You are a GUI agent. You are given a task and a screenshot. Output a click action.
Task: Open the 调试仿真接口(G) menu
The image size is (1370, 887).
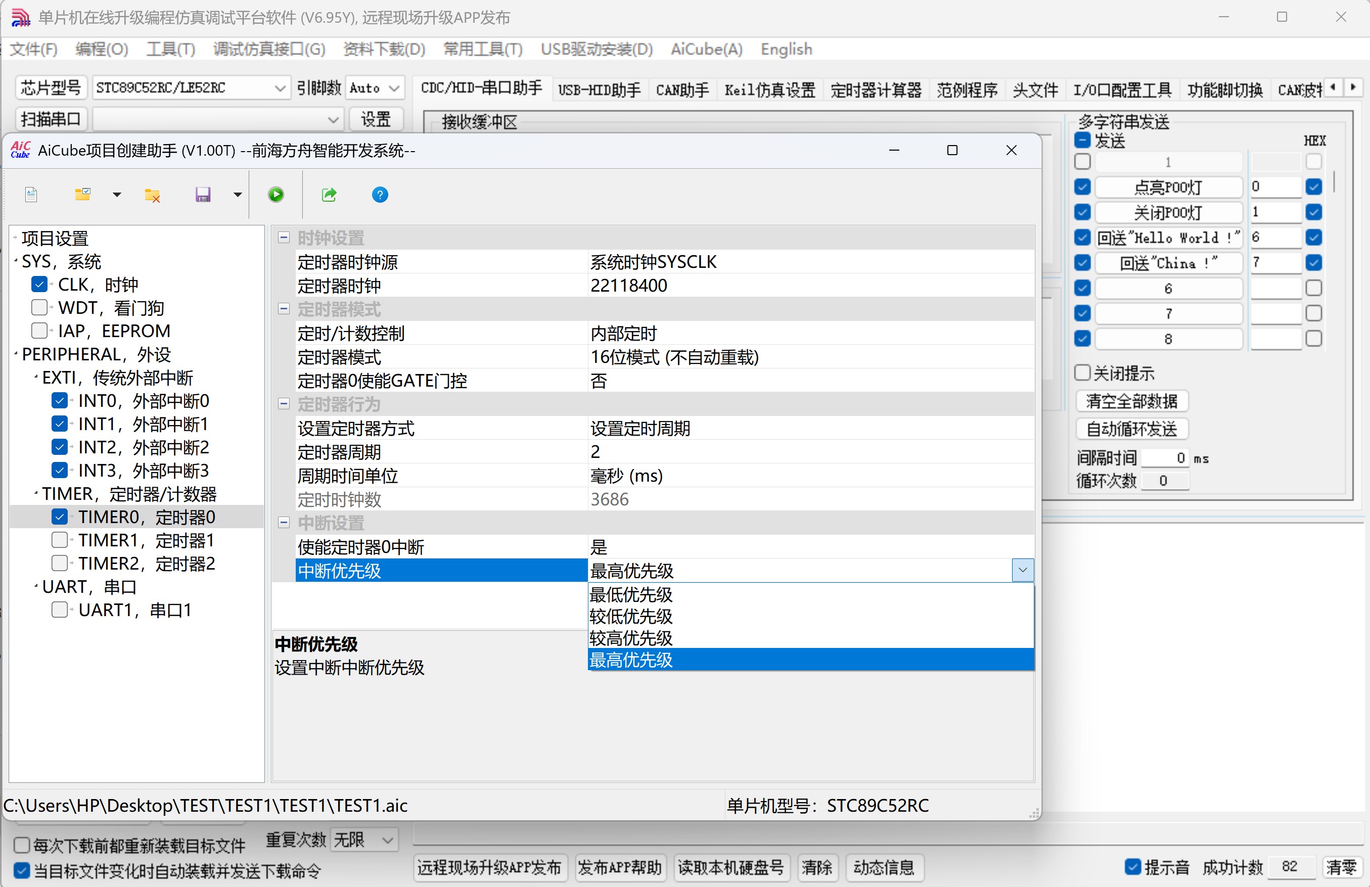click(269, 50)
